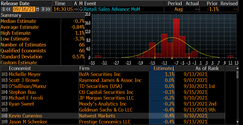Go to next release date button

tap(46, 9)
